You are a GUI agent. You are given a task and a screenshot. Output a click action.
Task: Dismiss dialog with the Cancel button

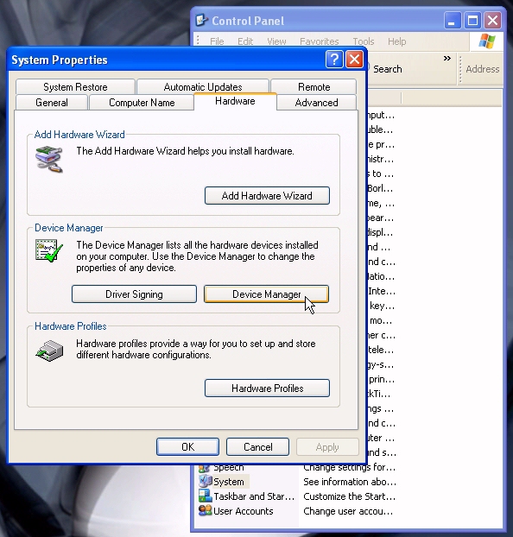[257, 447]
